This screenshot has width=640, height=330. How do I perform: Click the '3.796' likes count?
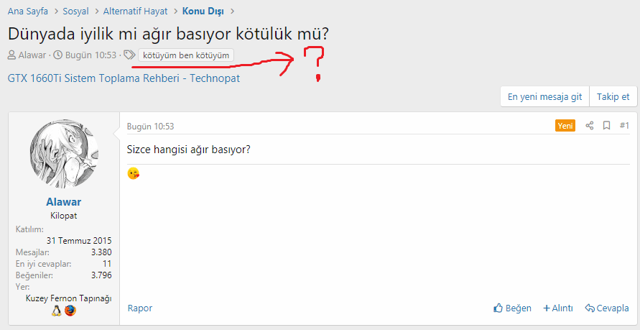click(101, 275)
